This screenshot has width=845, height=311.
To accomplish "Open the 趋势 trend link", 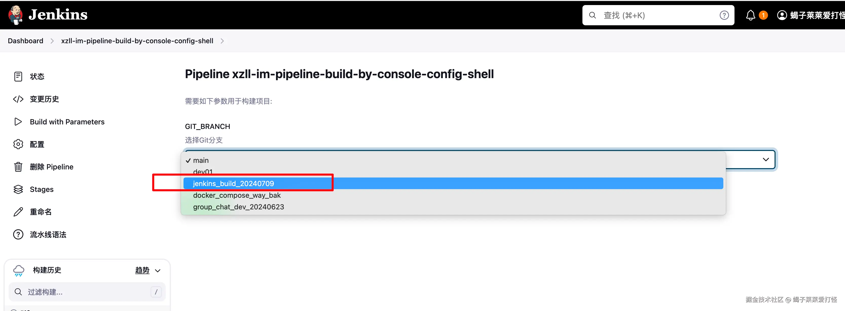I will (x=142, y=270).
